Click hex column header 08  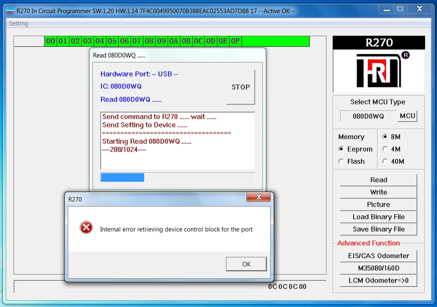click(x=149, y=41)
